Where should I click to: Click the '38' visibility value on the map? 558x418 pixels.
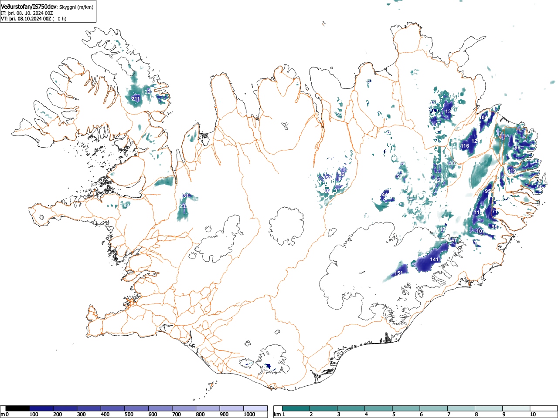(452, 164)
